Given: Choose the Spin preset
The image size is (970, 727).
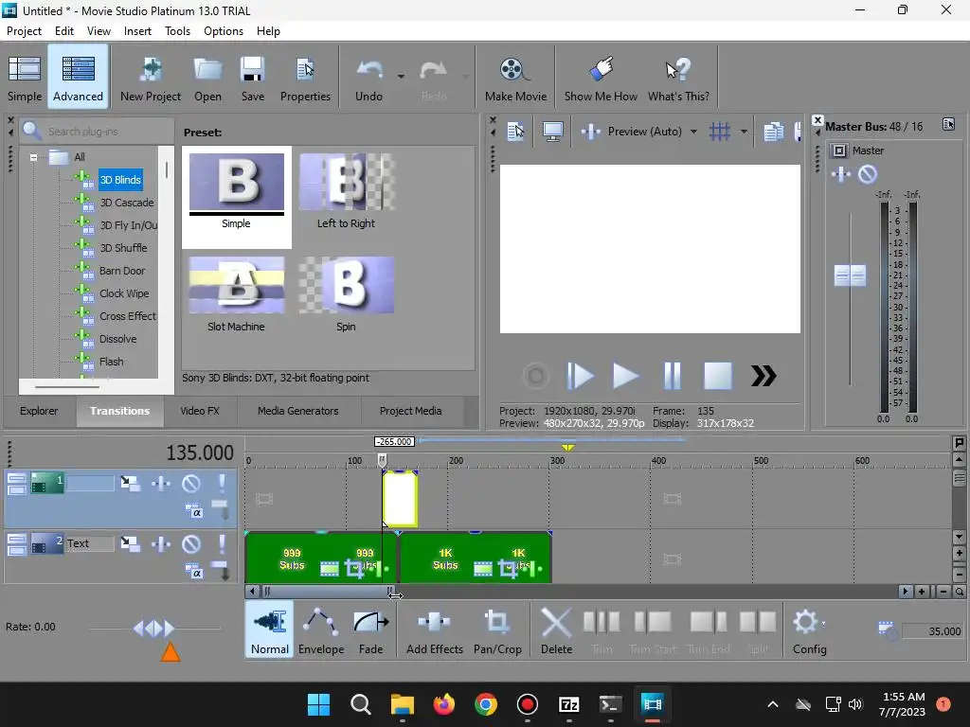Looking at the screenshot, I should pyautogui.click(x=347, y=295).
